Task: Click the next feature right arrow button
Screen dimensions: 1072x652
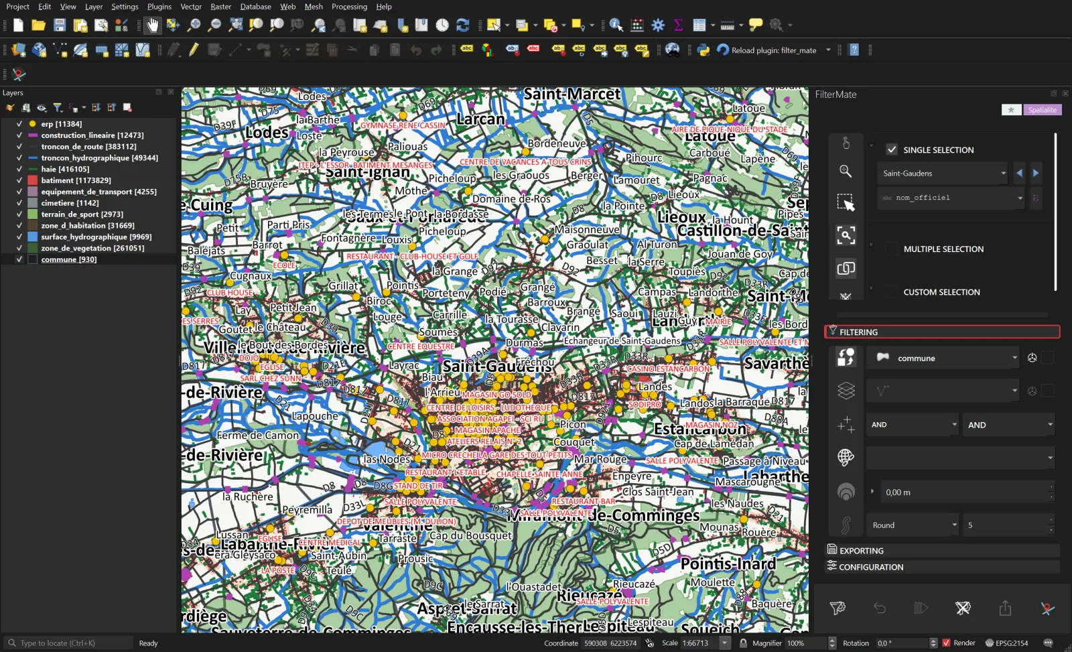Action: pos(1035,173)
